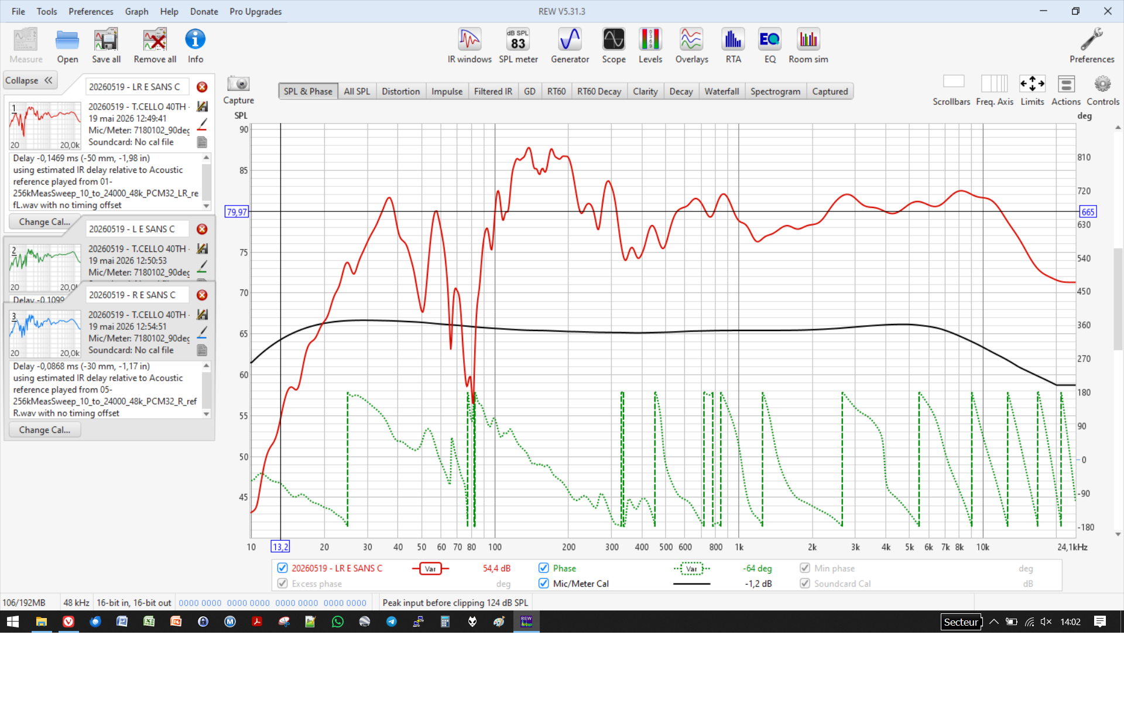Change trace colour for L E SANS C
Screen dimensions: 1124x703
[202, 267]
